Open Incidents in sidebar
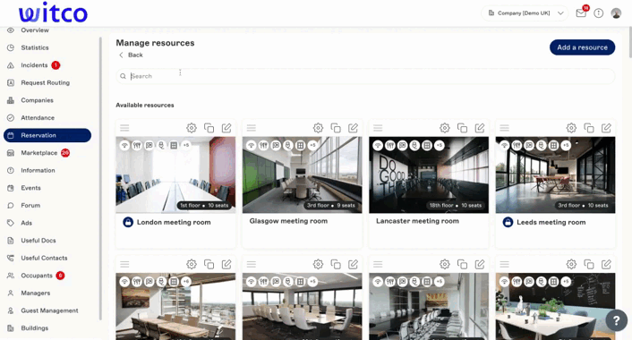This screenshot has width=632, height=340. click(x=34, y=65)
